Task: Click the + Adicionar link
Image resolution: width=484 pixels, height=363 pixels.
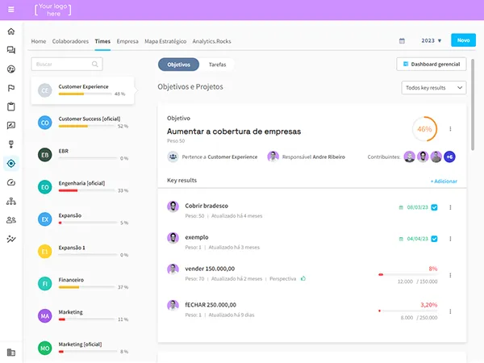Action: [444, 181]
